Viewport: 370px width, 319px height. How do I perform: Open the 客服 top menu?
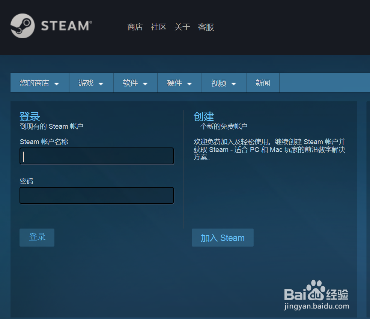[206, 27]
